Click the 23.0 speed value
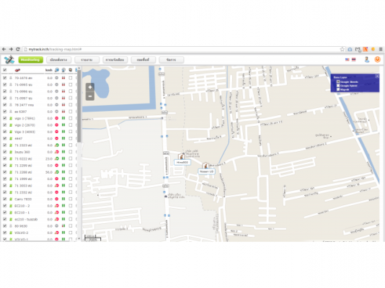Image resolution: width=385 pixels, height=288 pixels. point(49,159)
